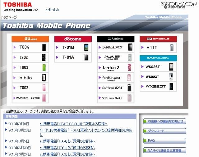Image resolution: width=199 pixels, height=157 pixels.
Task: Click the pink T002 phone image
Action: click(x=44, y=88)
